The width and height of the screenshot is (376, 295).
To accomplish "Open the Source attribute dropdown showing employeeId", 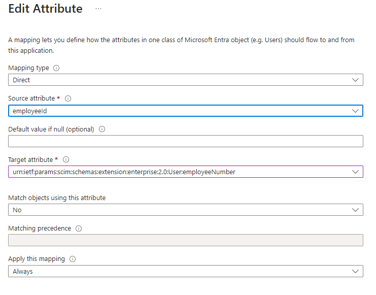I will [186, 111].
